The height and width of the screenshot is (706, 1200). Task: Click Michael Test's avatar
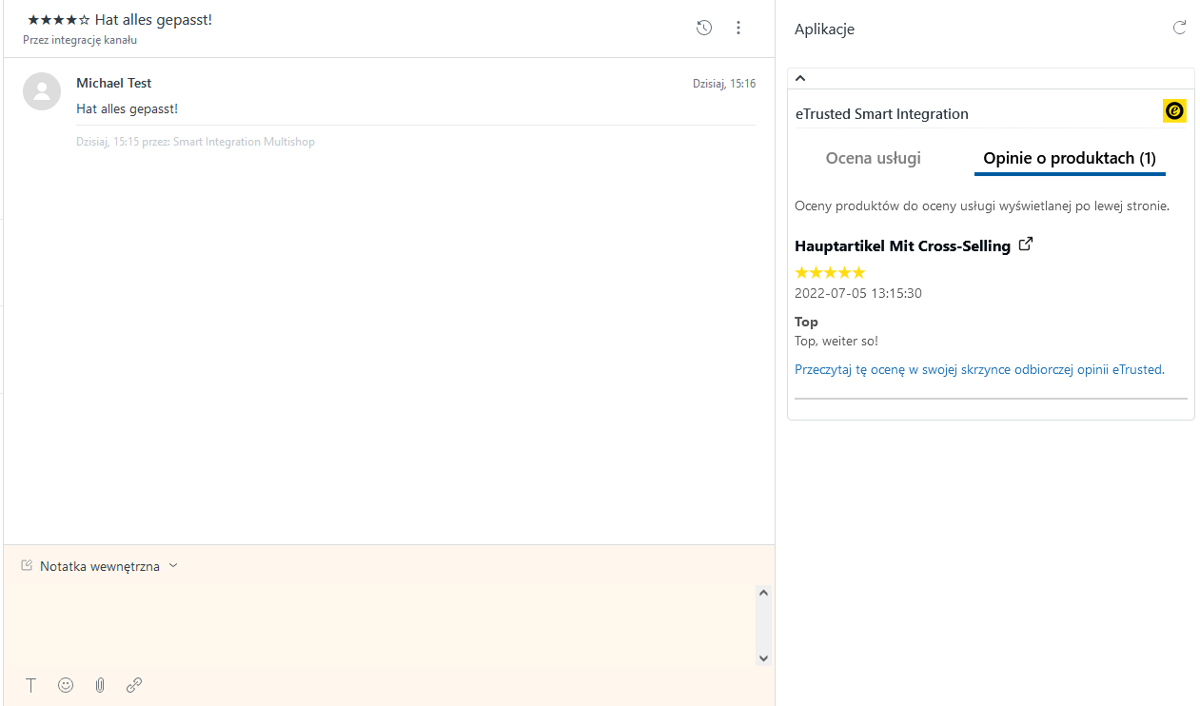42,91
